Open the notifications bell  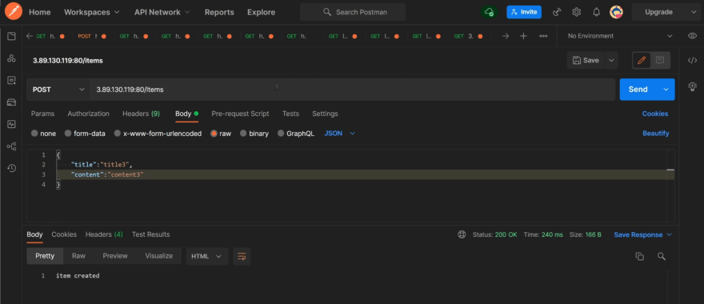click(x=596, y=12)
